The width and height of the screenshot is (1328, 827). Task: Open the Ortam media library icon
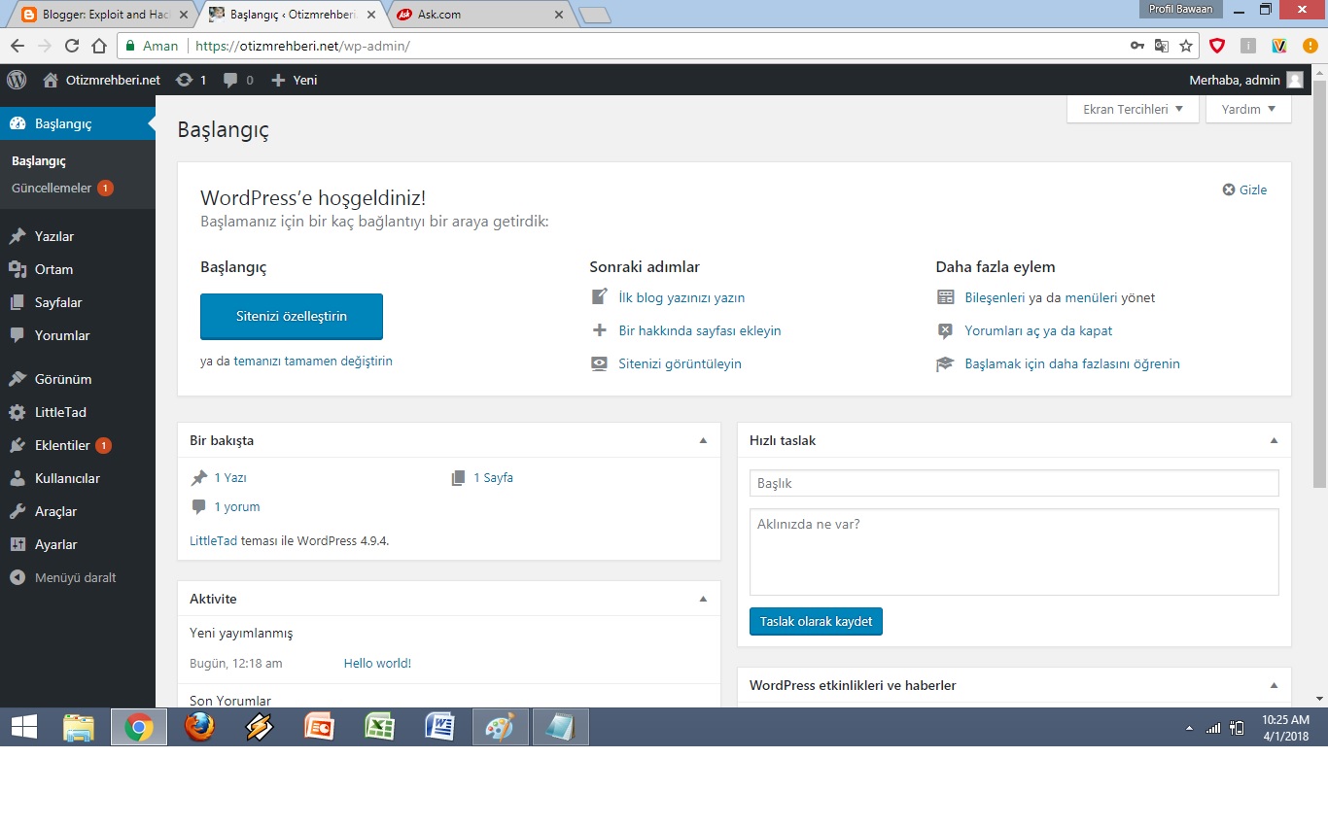17,269
